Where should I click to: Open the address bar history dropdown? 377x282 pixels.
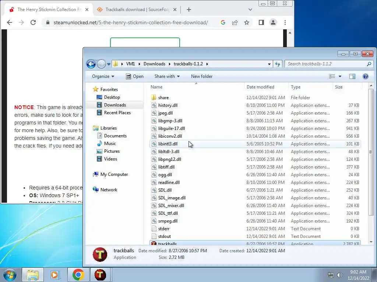(269, 64)
